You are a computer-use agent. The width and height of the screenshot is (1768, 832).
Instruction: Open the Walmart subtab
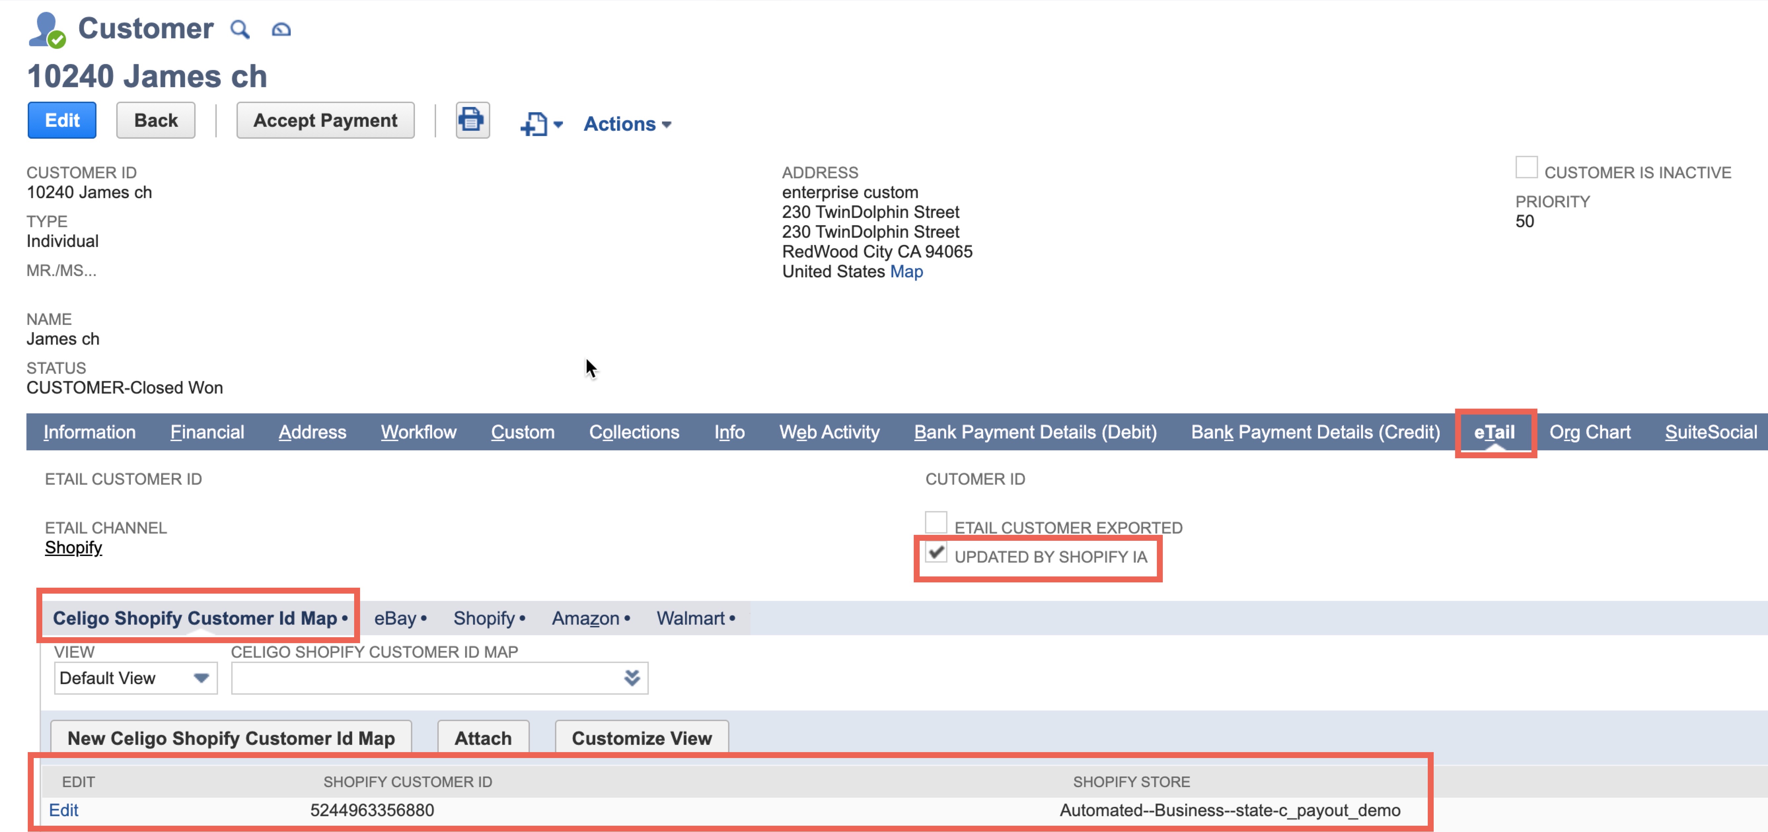pos(695,618)
